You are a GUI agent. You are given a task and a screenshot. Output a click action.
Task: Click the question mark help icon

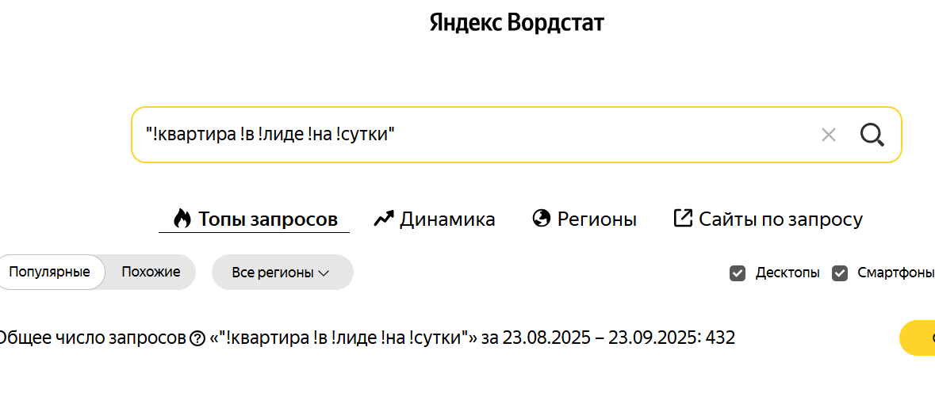(x=197, y=338)
